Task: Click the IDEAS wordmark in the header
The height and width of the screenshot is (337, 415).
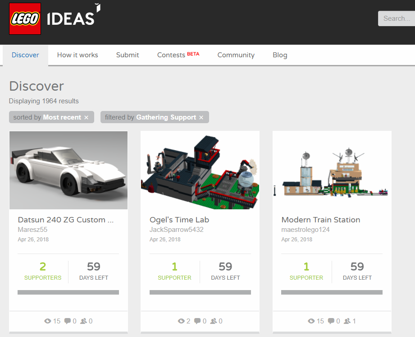Action: pos(73,15)
